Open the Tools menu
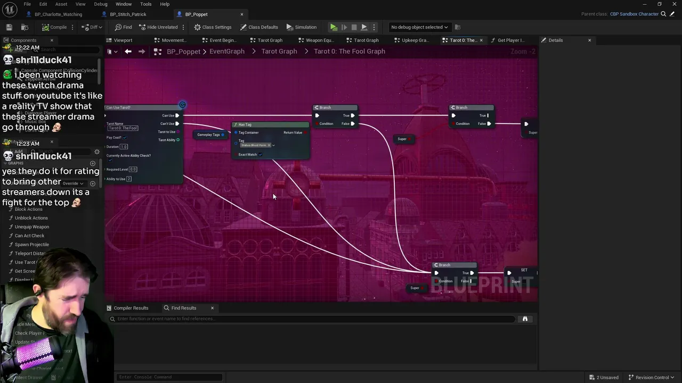This screenshot has height=383, width=682. coord(145,4)
